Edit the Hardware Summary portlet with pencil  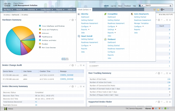coord(70,20)
